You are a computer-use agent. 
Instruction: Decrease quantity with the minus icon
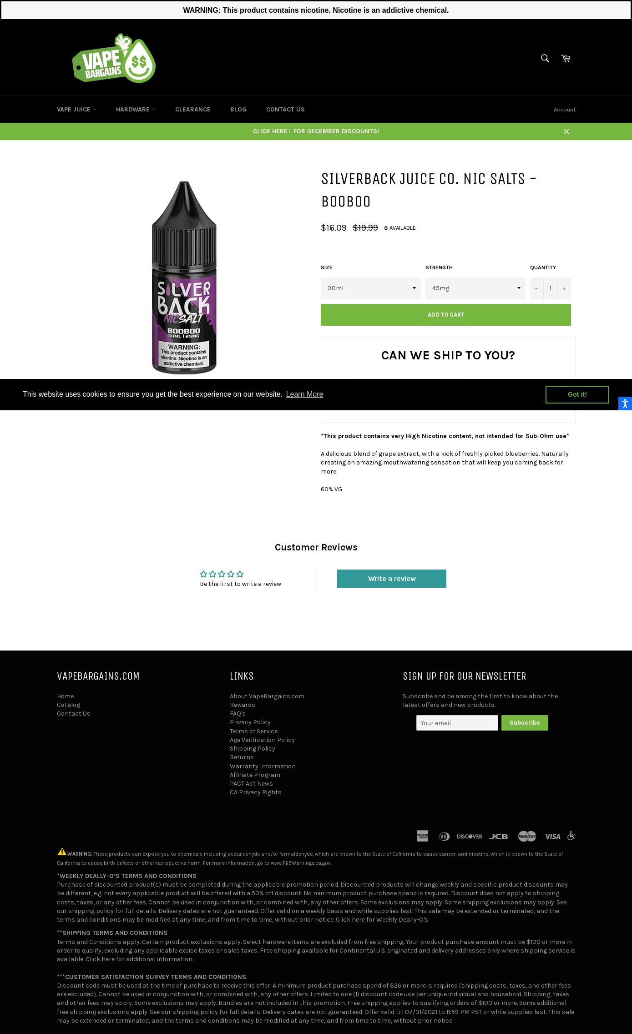(536, 288)
